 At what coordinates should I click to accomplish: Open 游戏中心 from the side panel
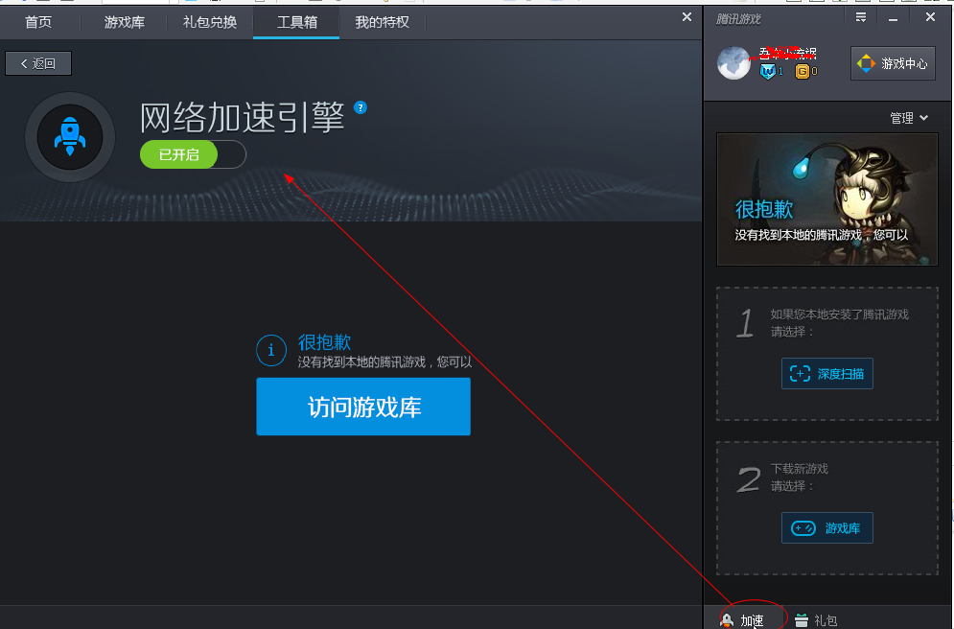(893, 63)
